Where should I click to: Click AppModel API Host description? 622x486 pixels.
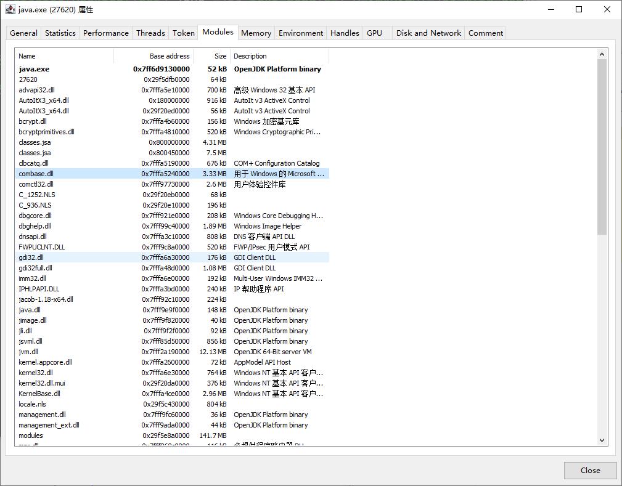pyautogui.click(x=262, y=362)
